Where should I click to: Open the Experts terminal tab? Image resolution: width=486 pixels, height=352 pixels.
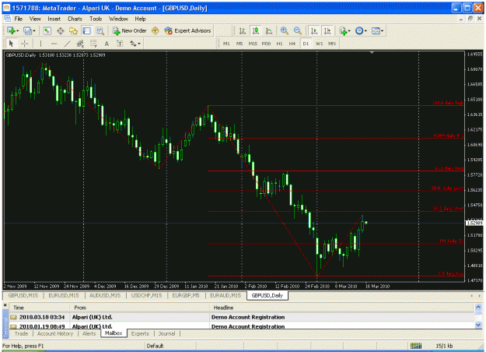(140, 333)
